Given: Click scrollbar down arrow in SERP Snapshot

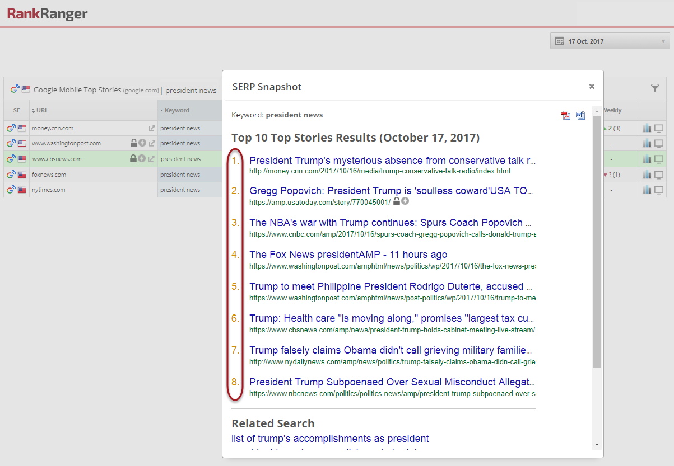Looking at the screenshot, I should click(x=597, y=445).
